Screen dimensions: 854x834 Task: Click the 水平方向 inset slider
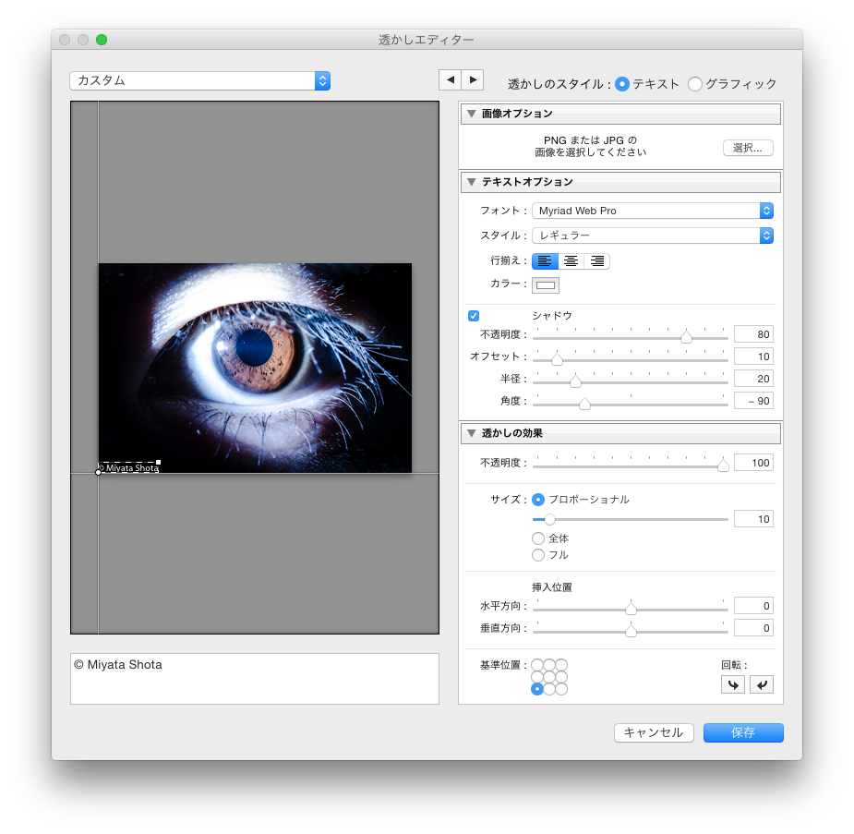(x=631, y=610)
